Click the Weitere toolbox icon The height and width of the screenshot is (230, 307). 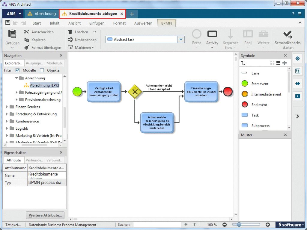[x=263, y=34]
